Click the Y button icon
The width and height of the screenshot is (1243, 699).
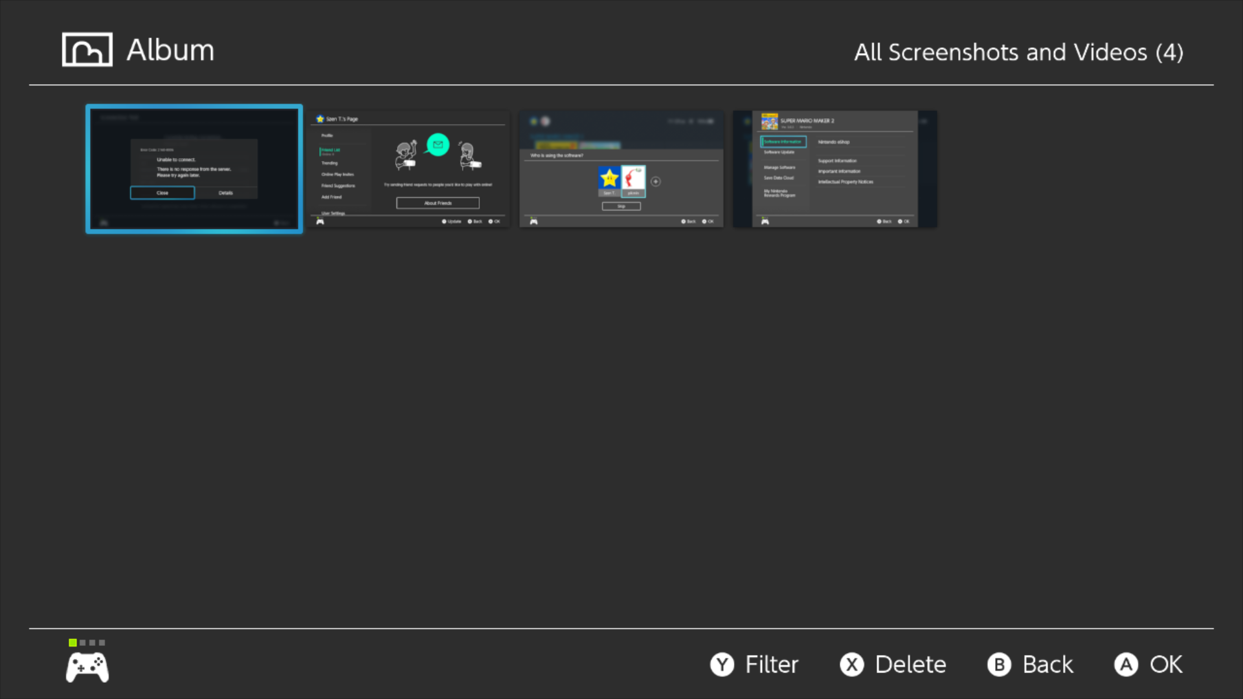pos(722,665)
